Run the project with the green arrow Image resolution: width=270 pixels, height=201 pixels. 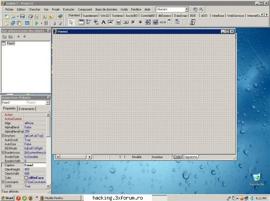point(37,23)
